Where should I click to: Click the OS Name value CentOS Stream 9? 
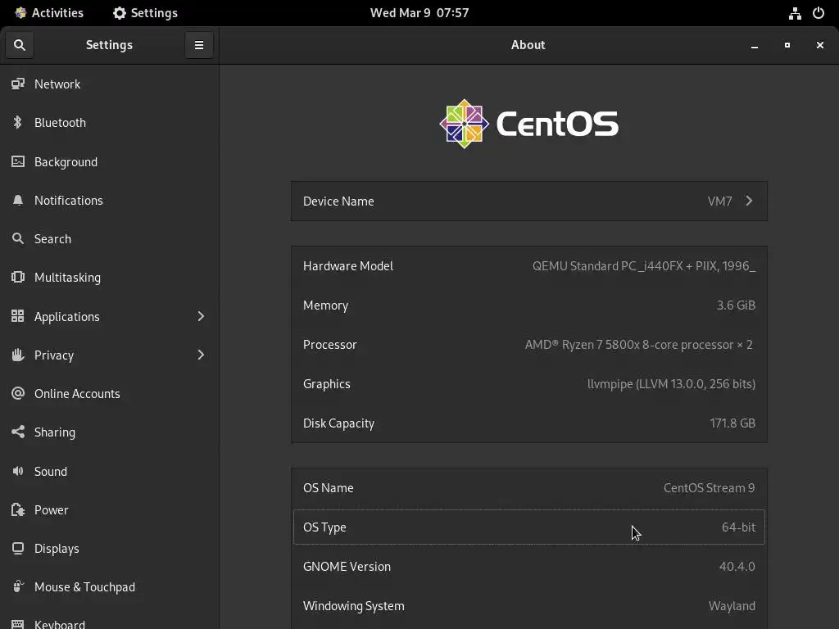click(709, 488)
